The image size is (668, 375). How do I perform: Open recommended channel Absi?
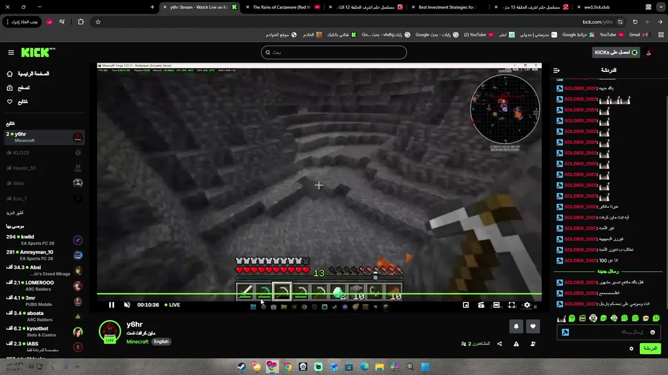(x=44, y=270)
